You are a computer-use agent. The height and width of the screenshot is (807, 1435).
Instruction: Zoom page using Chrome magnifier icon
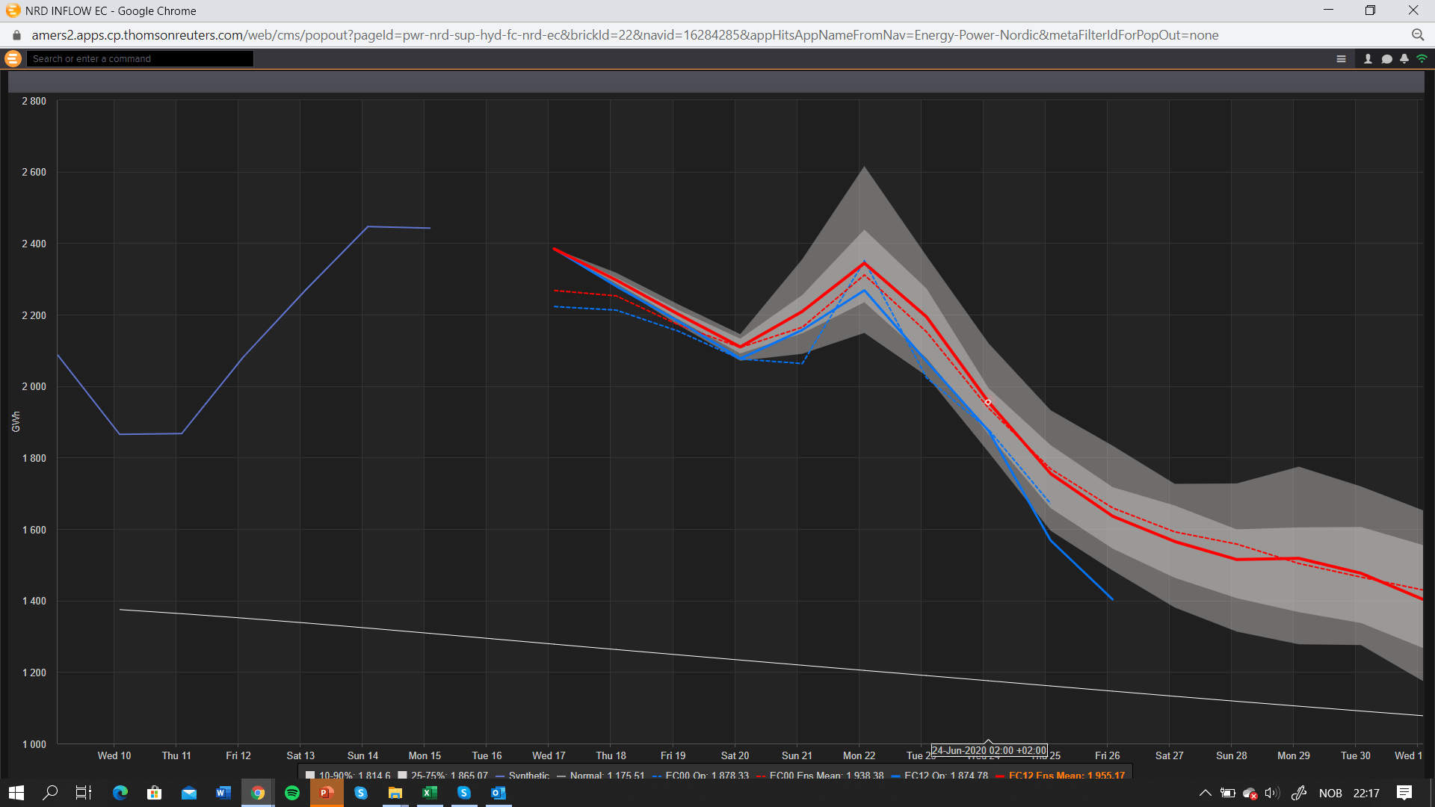pos(1417,35)
